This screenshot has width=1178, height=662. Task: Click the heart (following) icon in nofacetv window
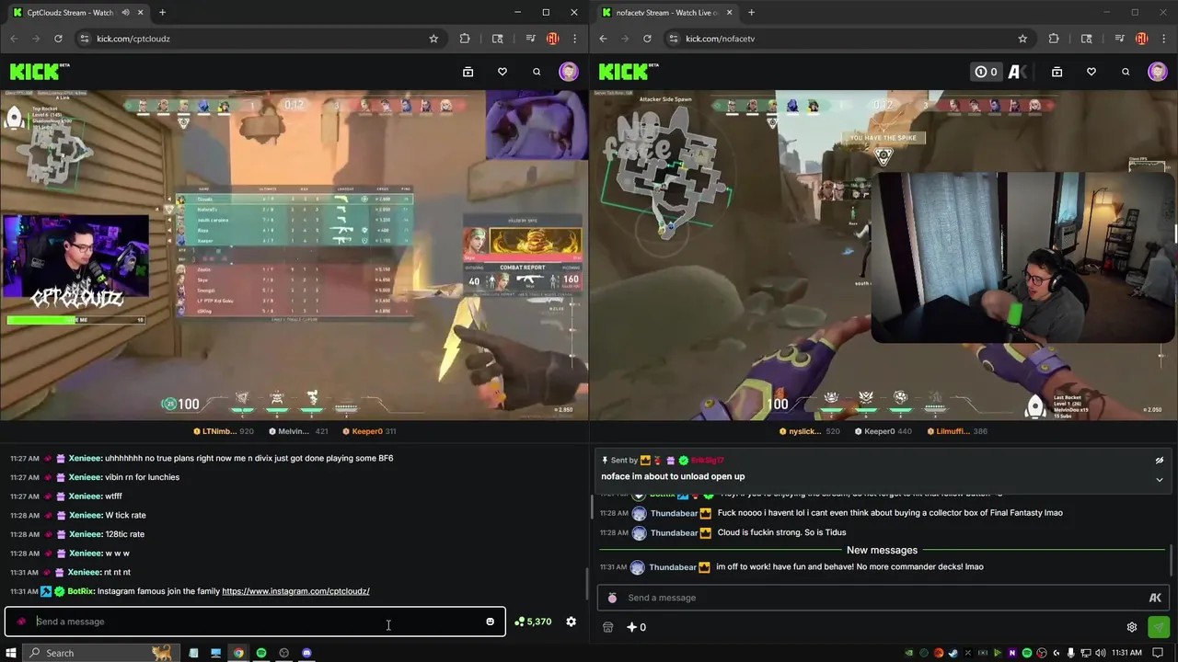(x=1091, y=72)
